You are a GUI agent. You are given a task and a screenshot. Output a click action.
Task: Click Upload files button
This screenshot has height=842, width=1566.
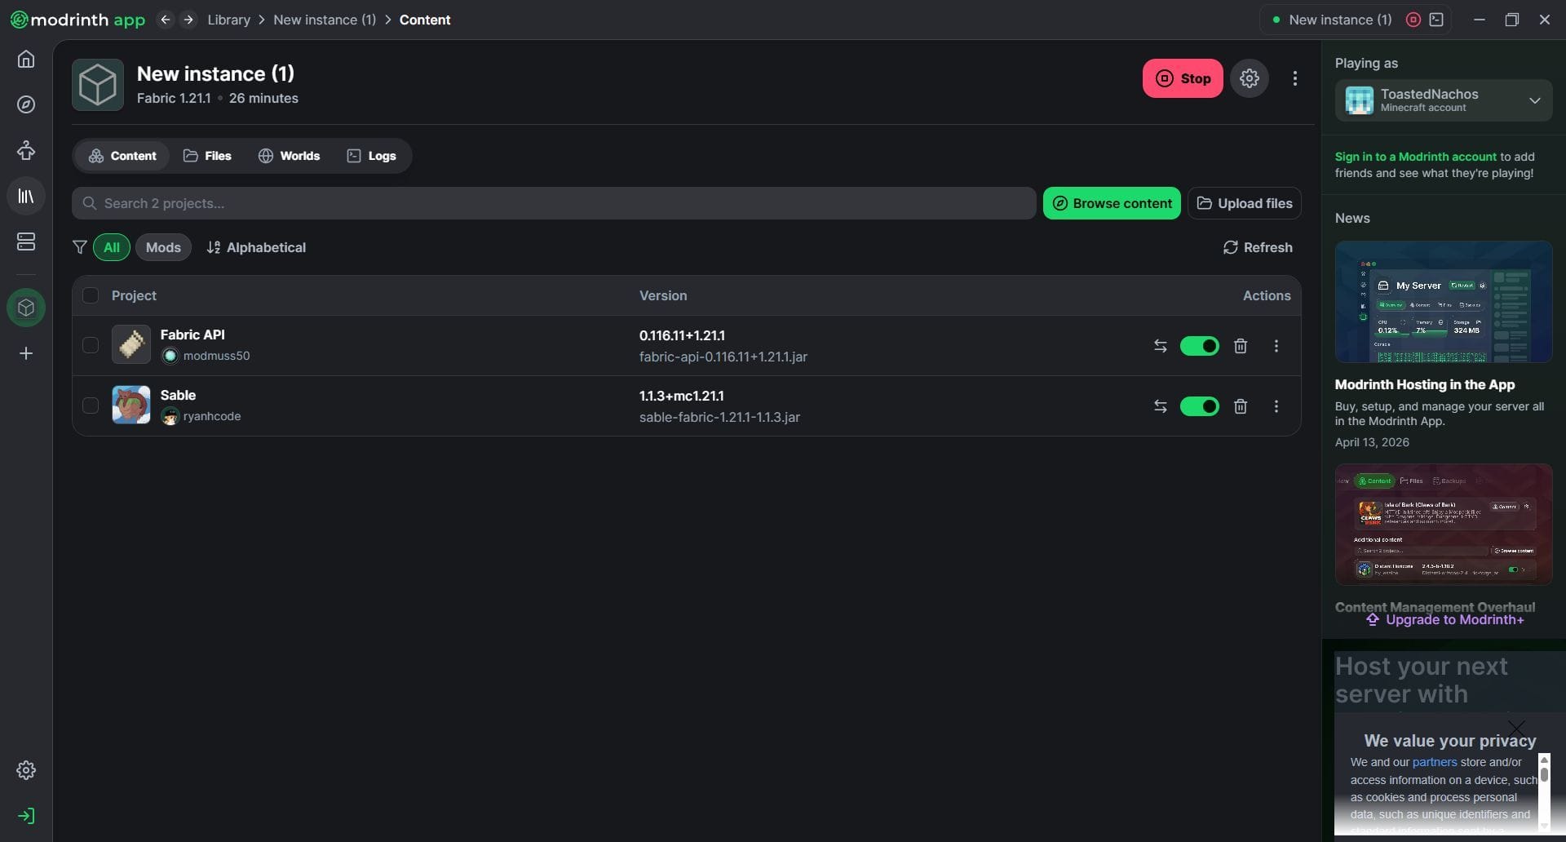1245,203
